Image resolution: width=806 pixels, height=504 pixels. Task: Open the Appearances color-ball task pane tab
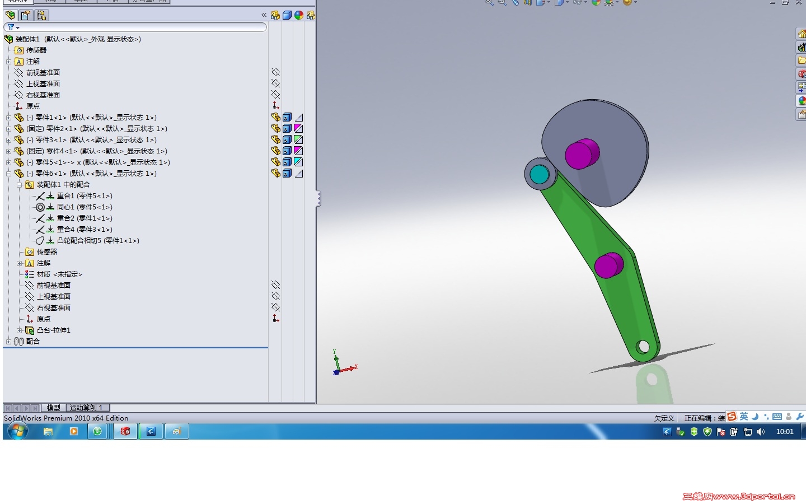point(802,101)
